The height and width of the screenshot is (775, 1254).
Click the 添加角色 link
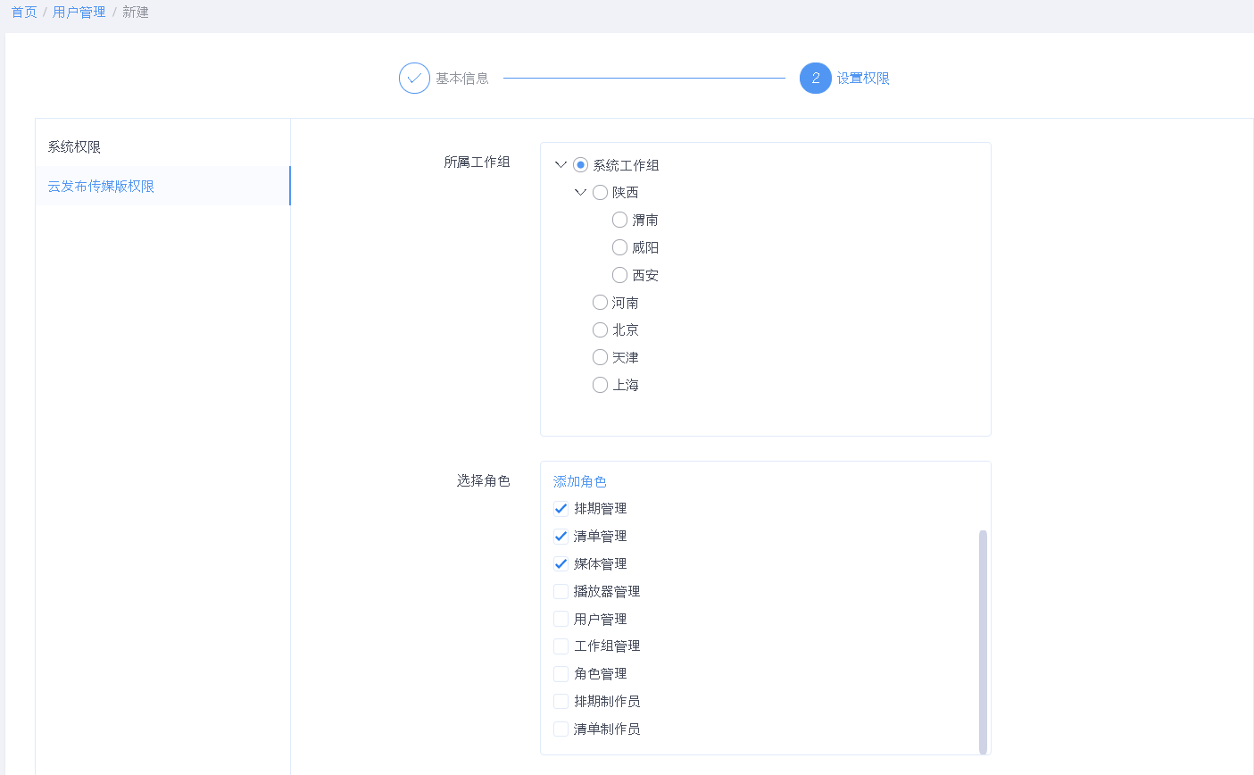tap(580, 481)
